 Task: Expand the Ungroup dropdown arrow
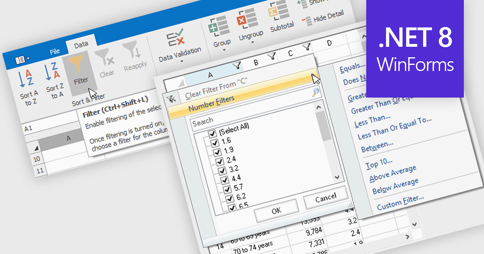(252, 43)
